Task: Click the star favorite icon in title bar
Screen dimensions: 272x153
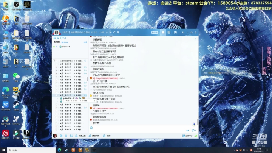Action: tap(107, 32)
